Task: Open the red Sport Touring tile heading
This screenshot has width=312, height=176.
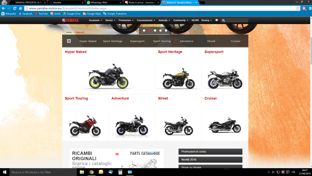Action: [x=76, y=98]
